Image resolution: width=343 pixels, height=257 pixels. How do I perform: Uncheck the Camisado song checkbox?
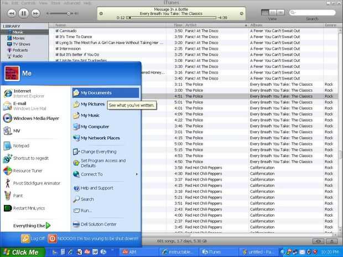coord(57,31)
